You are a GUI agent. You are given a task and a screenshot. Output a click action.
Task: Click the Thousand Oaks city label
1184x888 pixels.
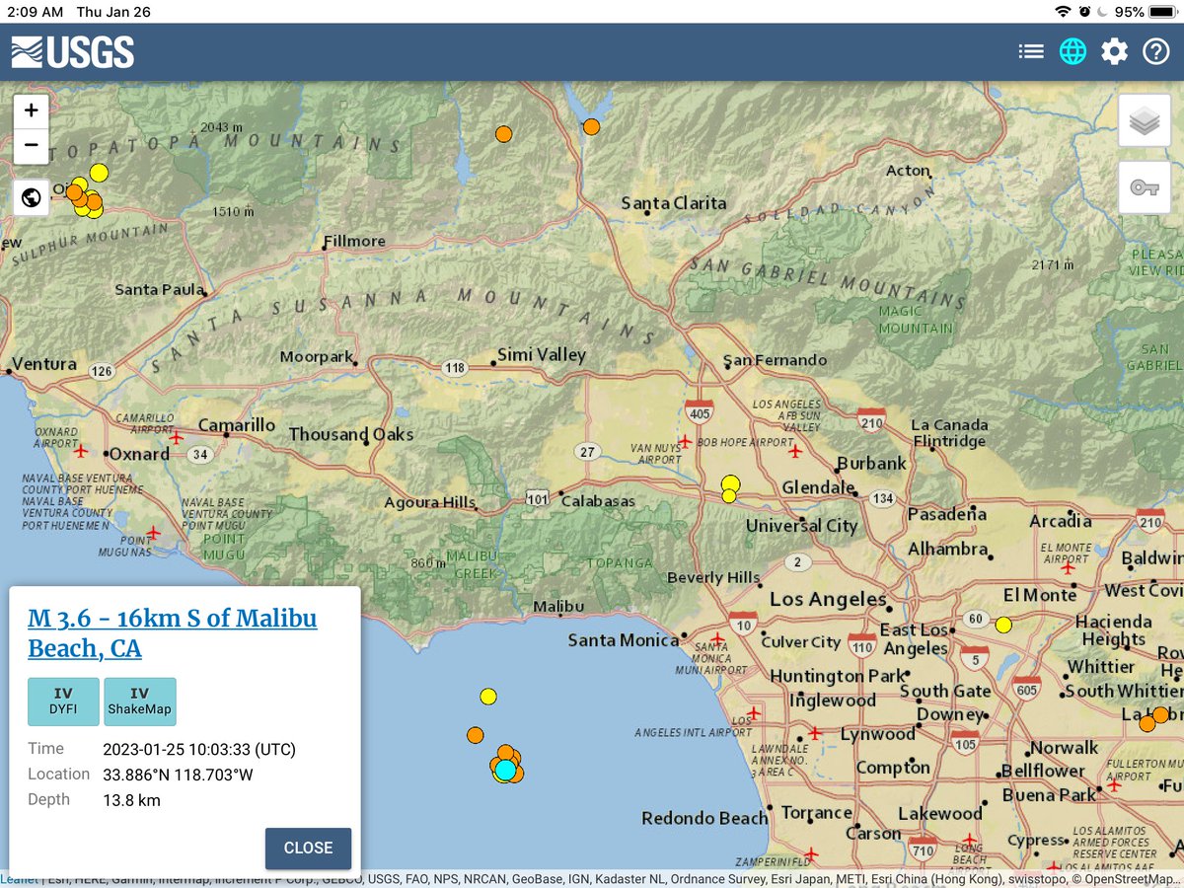coord(351,434)
